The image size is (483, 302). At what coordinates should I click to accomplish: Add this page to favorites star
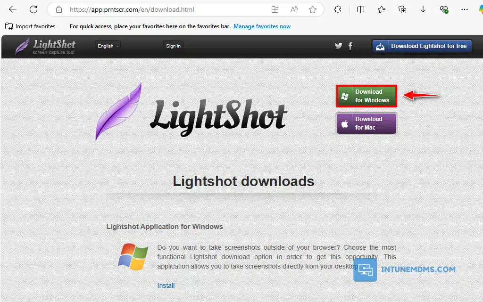(313, 9)
